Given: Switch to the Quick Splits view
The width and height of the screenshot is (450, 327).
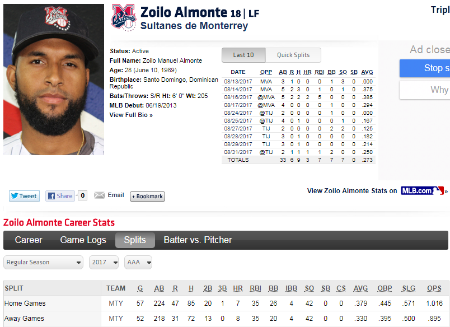Looking at the screenshot, I should [x=293, y=55].
